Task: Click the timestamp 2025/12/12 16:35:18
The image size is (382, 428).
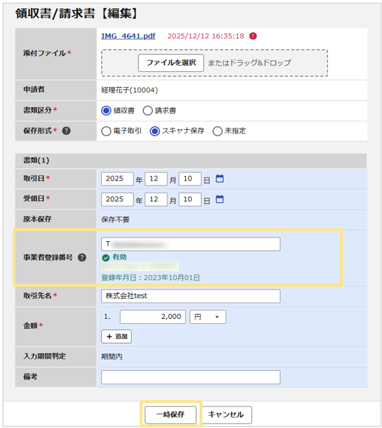Action: (206, 36)
